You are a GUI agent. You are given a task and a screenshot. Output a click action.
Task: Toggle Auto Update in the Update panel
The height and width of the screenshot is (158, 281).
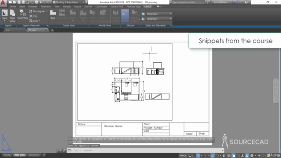(125, 16)
